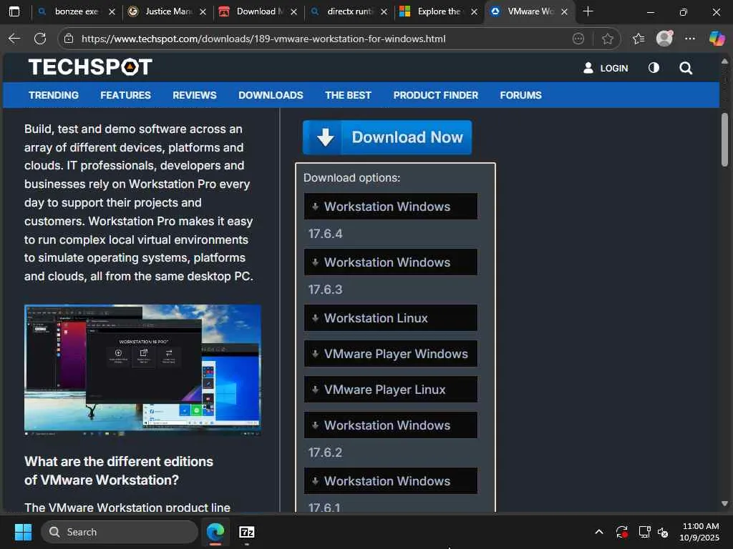Click the heading about different VMware editions

[119, 470]
